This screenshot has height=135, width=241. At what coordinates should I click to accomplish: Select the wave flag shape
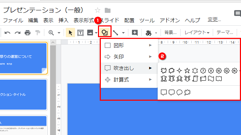pos(211,79)
